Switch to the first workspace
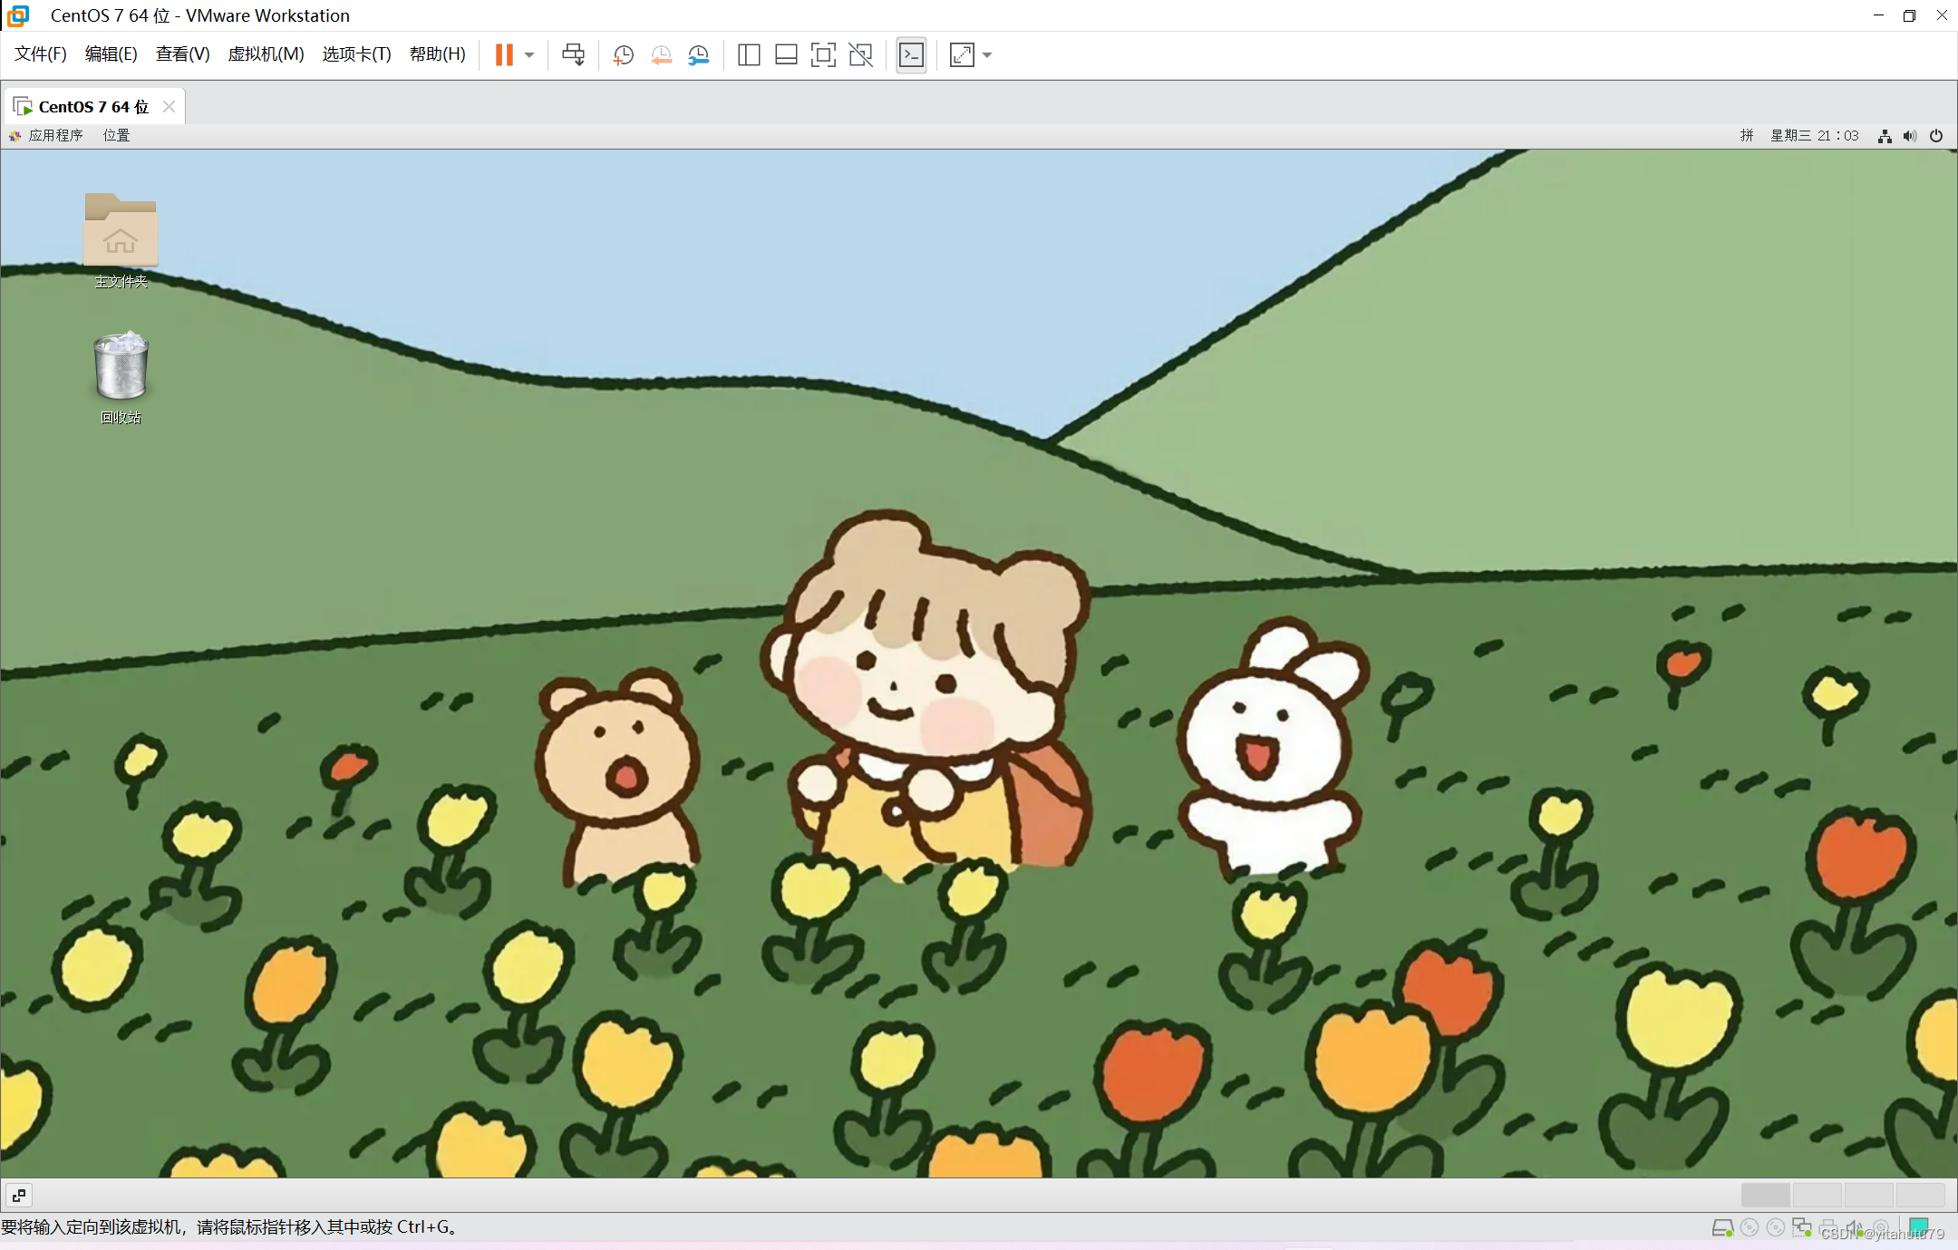The width and height of the screenshot is (1958, 1250). tap(1766, 1195)
